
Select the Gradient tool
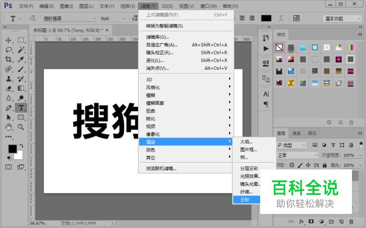click(x=21, y=88)
